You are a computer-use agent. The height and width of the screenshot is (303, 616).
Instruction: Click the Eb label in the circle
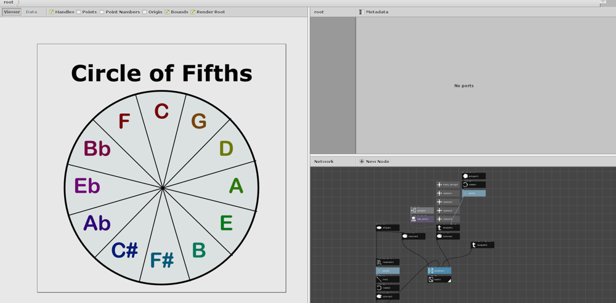[x=87, y=186]
